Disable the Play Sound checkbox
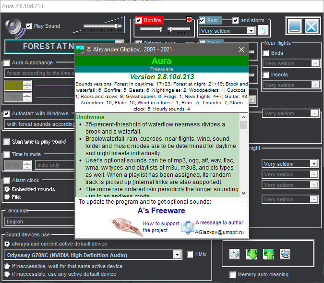The image size is (324, 283). pos(29,26)
